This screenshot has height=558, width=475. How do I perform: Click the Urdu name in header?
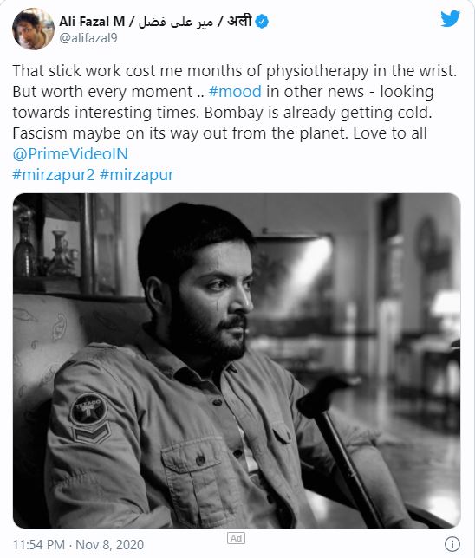(x=176, y=22)
